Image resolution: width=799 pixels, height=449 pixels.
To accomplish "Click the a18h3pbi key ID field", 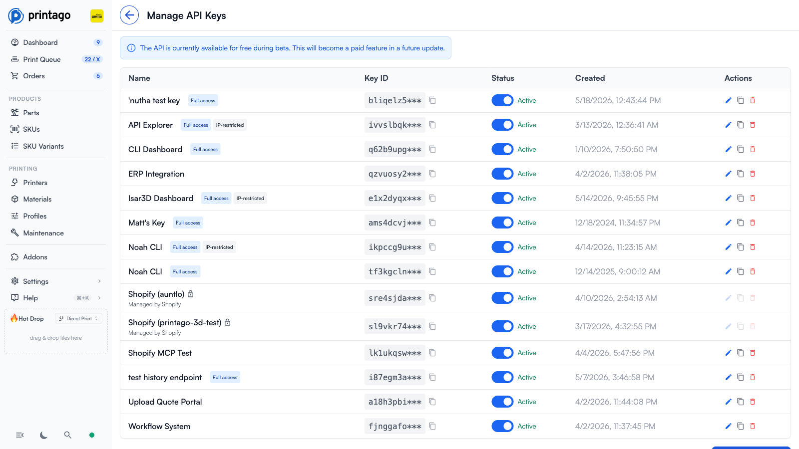I will (395, 402).
